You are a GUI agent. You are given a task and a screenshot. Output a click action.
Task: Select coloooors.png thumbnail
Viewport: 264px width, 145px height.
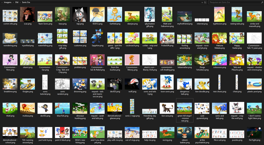pyautogui.click(x=219, y=60)
